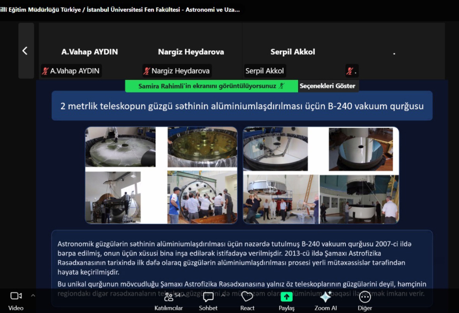This screenshot has height=313, width=459.
Task: Select Serpil Akkol participant tile
Action: (293, 51)
